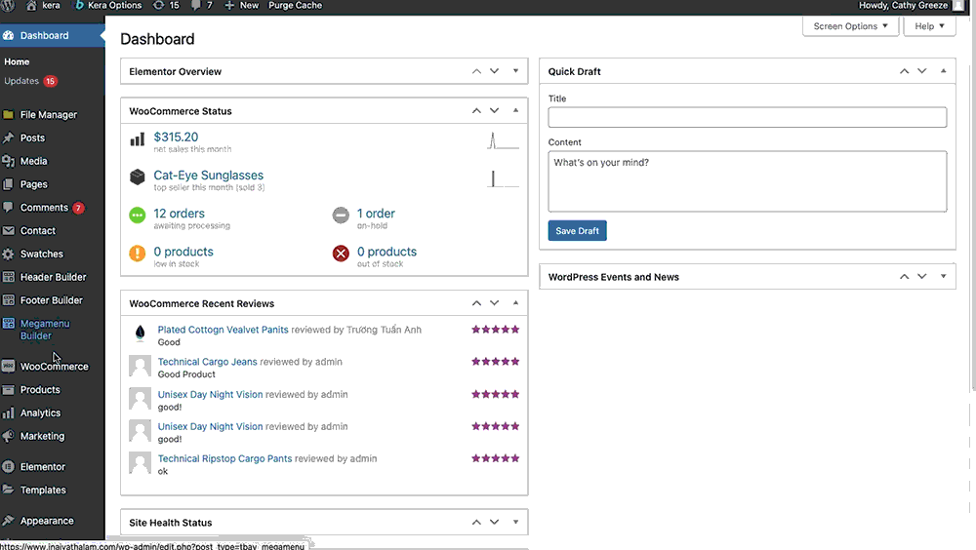The height and width of the screenshot is (550, 976).
Task: Move Quick Draft widget down
Action: click(922, 71)
